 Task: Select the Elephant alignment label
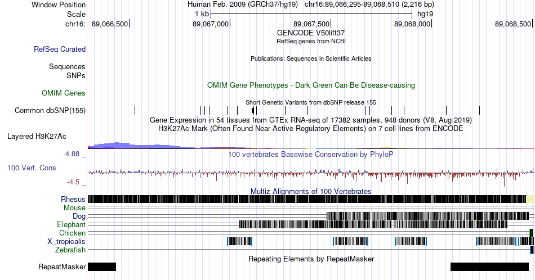point(72,224)
